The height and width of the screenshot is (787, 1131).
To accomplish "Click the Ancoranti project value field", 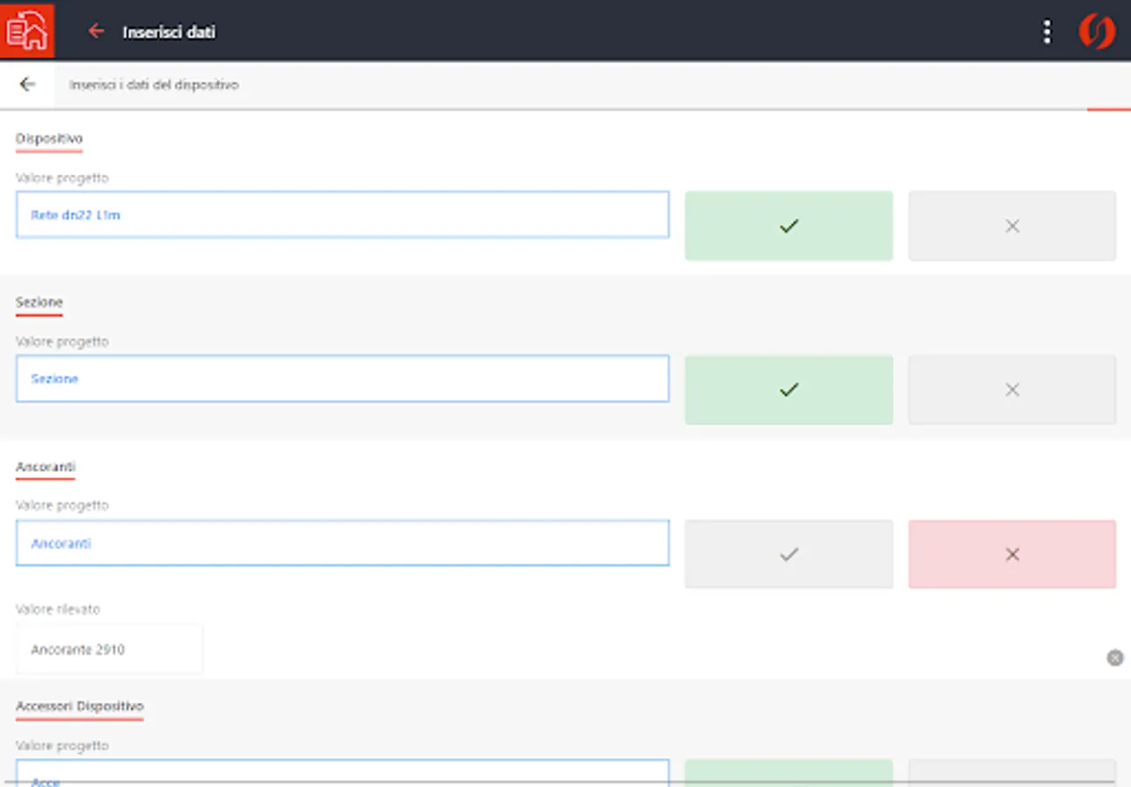I will pos(343,543).
